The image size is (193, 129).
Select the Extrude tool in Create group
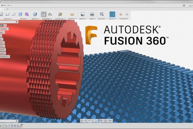20,14
